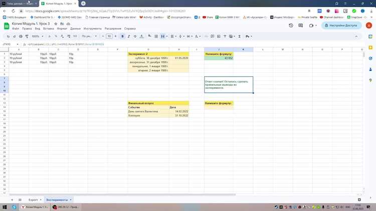Open text wrapping dropdown

[x=190, y=37]
